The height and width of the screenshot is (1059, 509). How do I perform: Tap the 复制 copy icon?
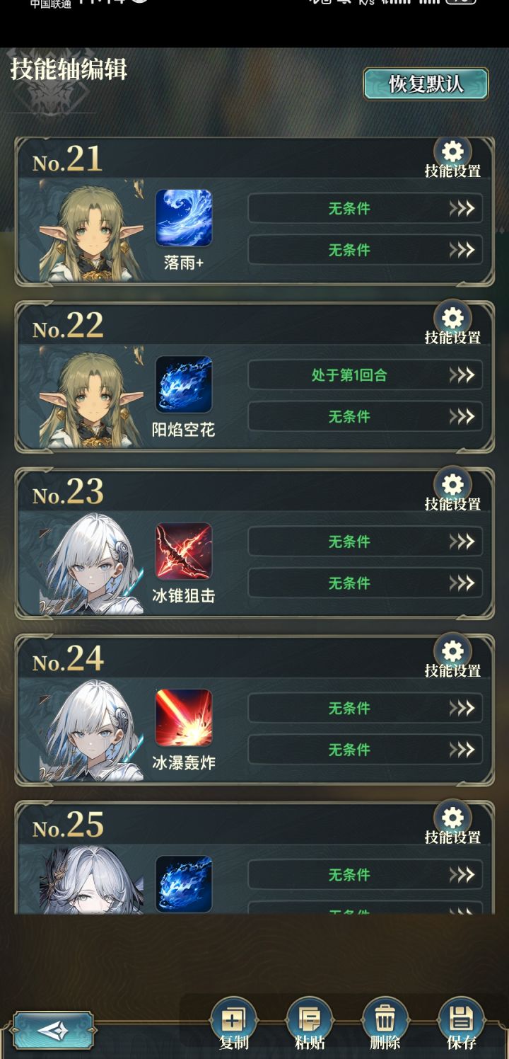click(x=233, y=1021)
